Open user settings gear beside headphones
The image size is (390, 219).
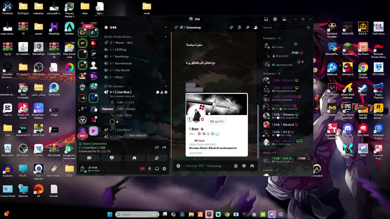tap(164, 169)
